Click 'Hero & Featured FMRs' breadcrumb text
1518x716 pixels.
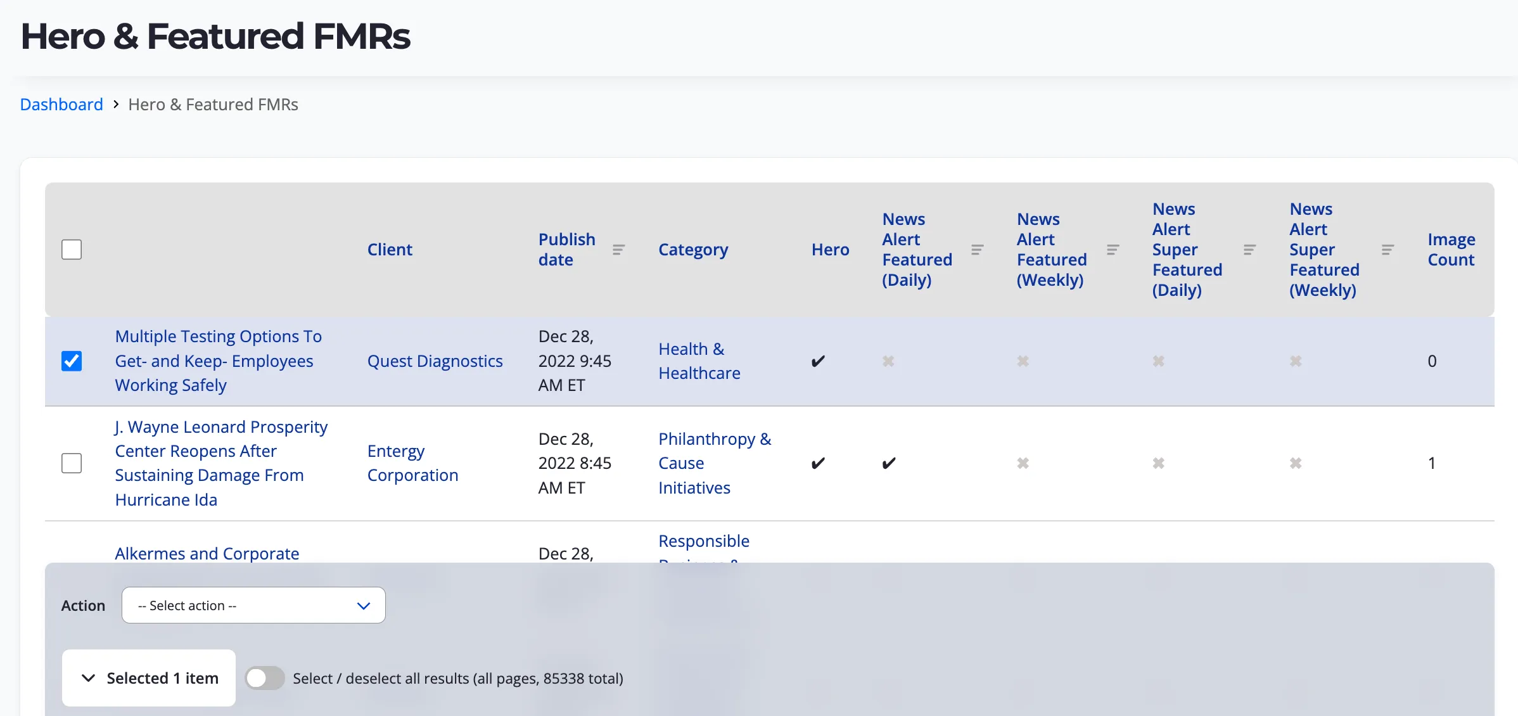[213, 105]
